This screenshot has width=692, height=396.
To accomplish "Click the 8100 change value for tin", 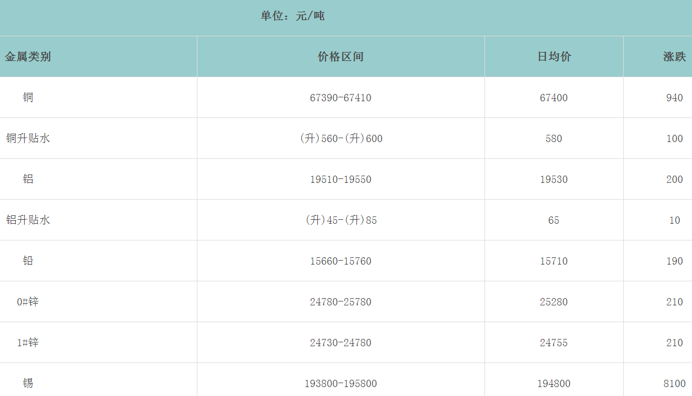I will pos(674,384).
